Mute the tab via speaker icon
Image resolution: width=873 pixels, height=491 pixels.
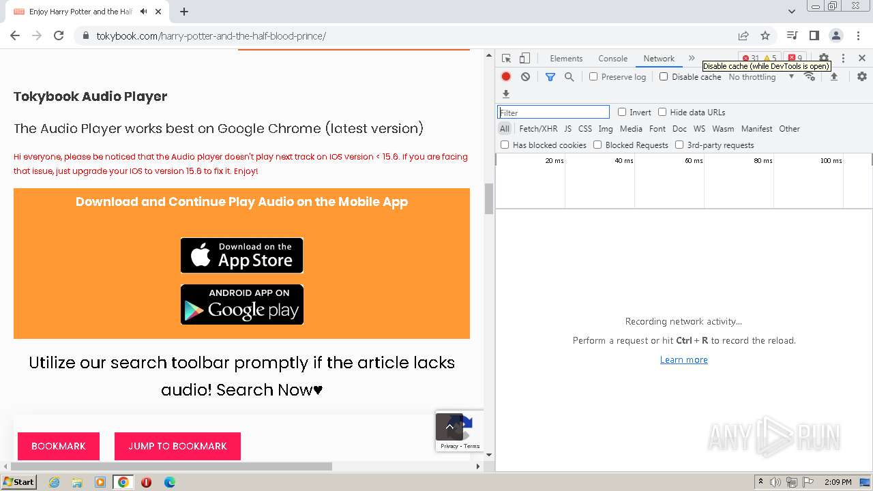[143, 12]
